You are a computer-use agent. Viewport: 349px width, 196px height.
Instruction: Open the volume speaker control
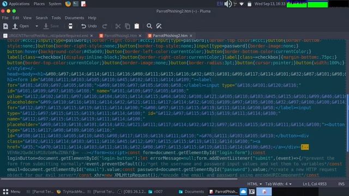(x=228, y=4)
